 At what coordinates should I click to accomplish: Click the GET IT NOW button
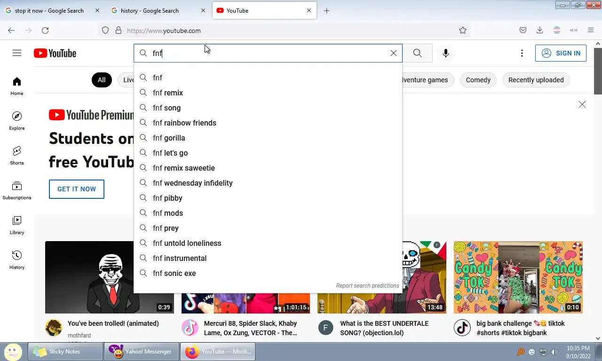click(x=77, y=189)
